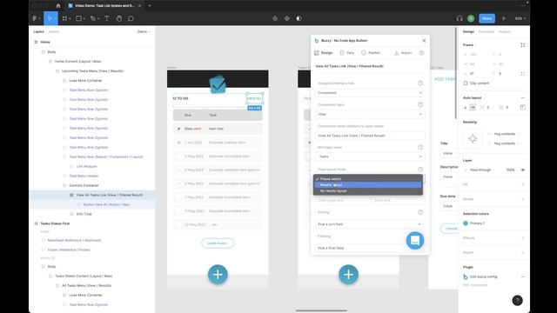Click help icon beside Sorting
557x313 pixels.
click(x=420, y=212)
